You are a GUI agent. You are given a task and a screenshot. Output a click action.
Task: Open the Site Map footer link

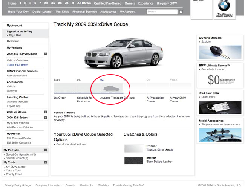pyautogui.click(x=103, y=185)
